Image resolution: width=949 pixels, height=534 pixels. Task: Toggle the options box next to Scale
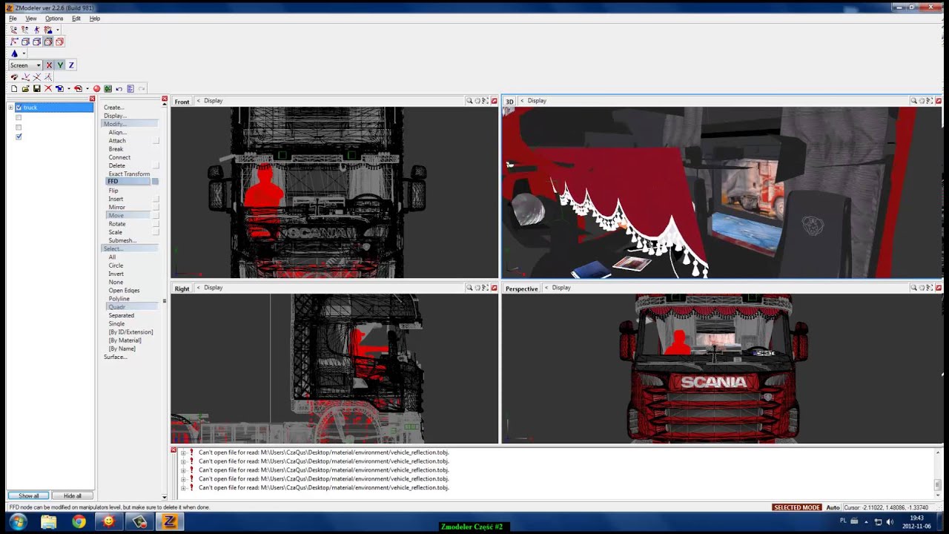click(x=156, y=232)
